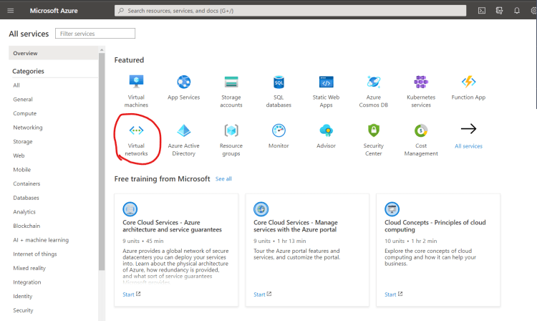Click the Manage services course icon
The height and width of the screenshot is (321, 537).
click(261, 209)
